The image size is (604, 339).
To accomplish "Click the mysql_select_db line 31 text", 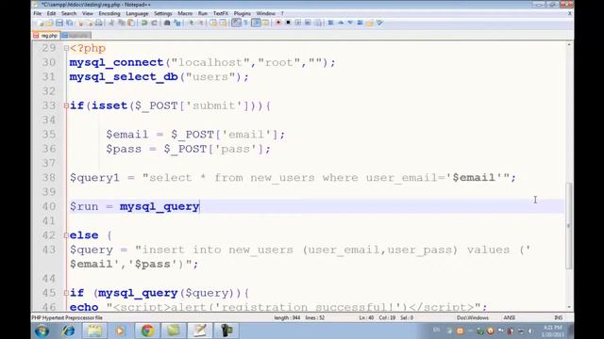I will (x=159, y=77).
